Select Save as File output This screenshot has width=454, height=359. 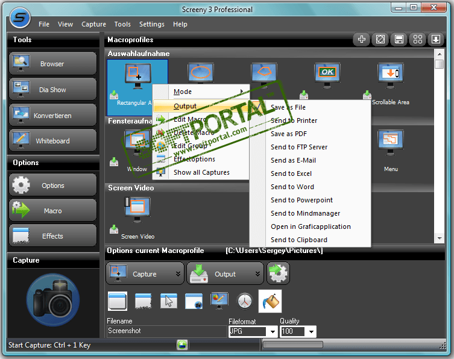pos(310,107)
